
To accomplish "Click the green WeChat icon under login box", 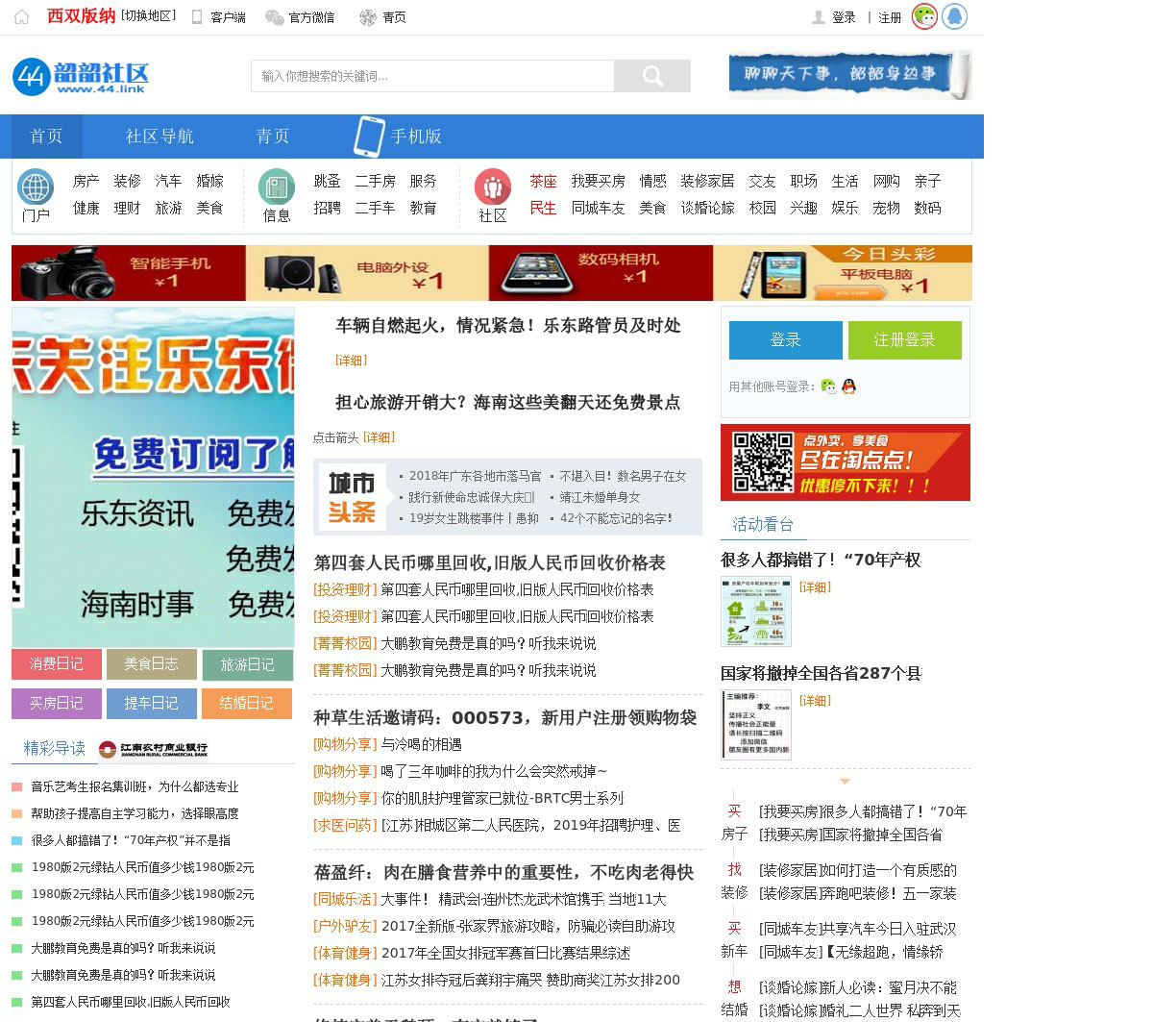I will pyautogui.click(x=828, y=386).
